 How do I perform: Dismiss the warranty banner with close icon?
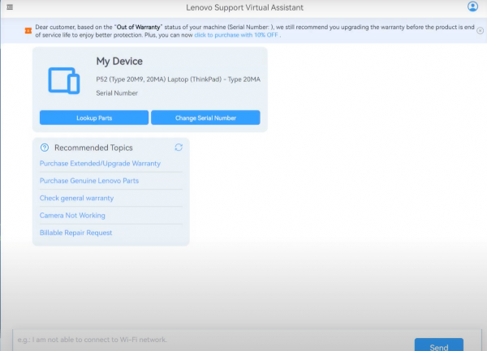click(x=481, y=31)
